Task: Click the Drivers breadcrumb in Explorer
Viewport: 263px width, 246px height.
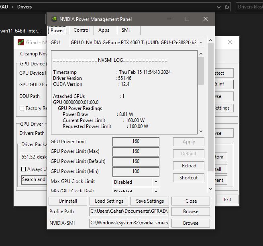Action: 24,7
